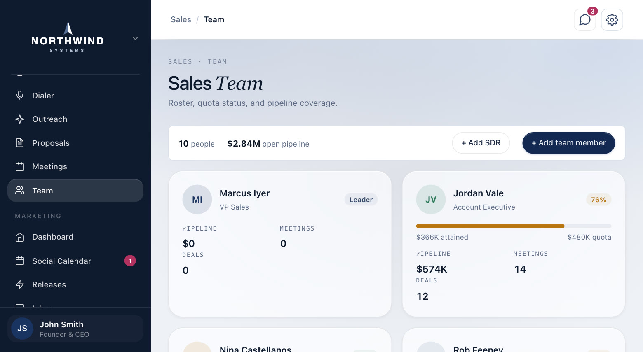Viewport: 643px width, 352px height.
Task: Click Marcus Iyer's name
Action: coord(245,193)
